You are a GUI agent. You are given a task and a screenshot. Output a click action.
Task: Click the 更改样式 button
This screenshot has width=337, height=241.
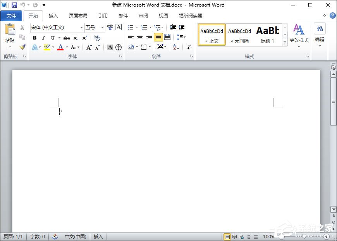coord(299,35)
